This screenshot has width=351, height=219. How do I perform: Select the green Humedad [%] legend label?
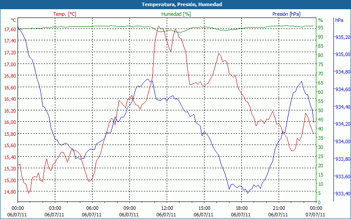click(176, 14)
